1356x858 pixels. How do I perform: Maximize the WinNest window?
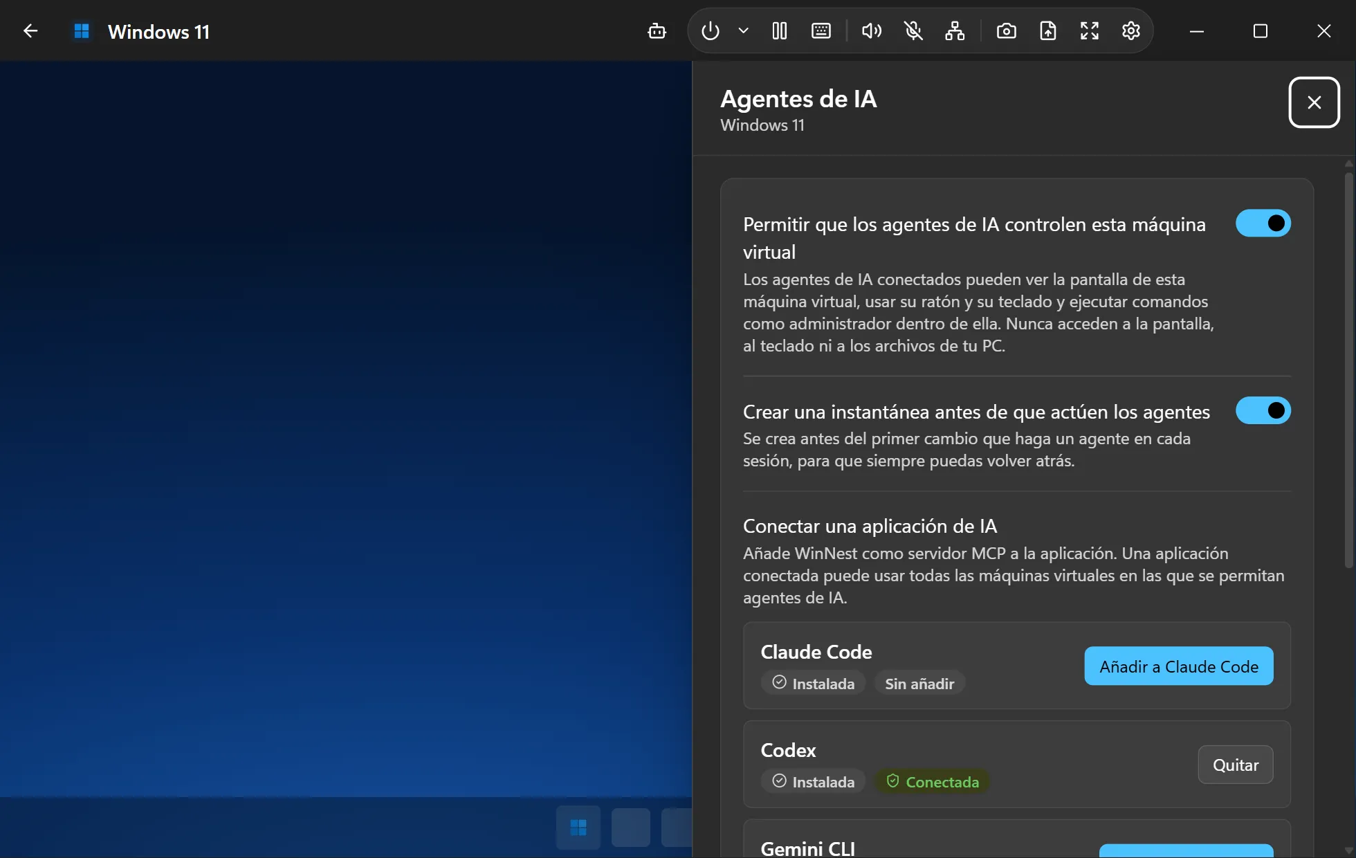pyautogui.click(x=1261, y=31)
